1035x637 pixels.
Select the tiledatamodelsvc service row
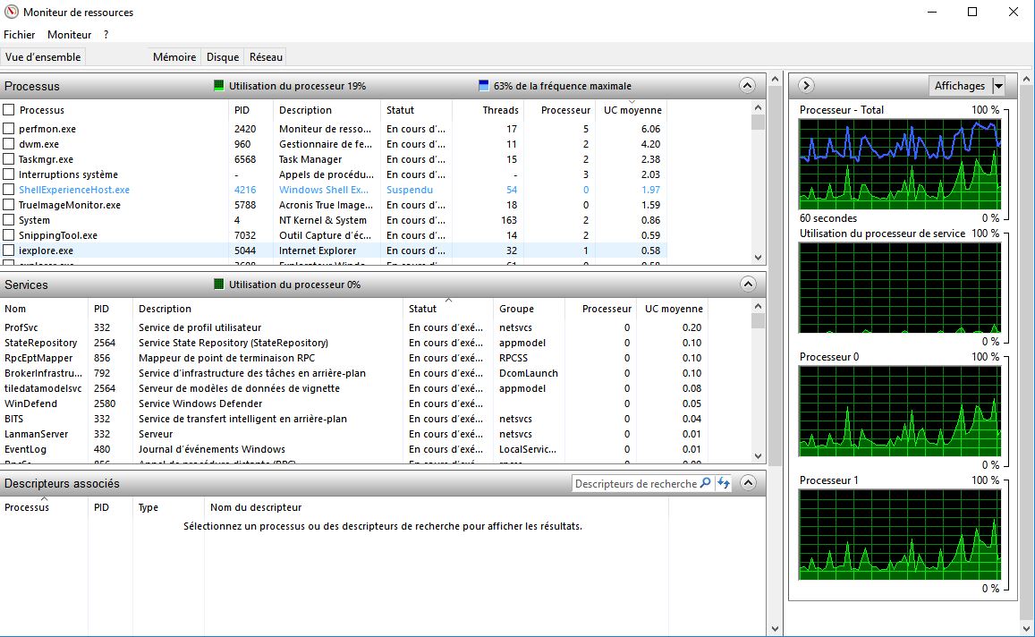tap(355, 388)
